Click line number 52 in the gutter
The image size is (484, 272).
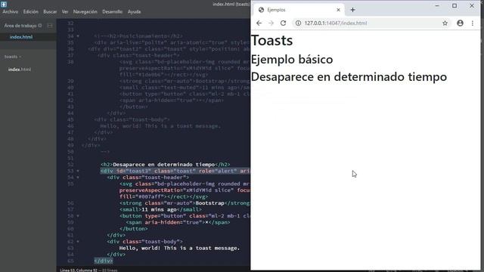pyautogui.click(x=70, y=165)
